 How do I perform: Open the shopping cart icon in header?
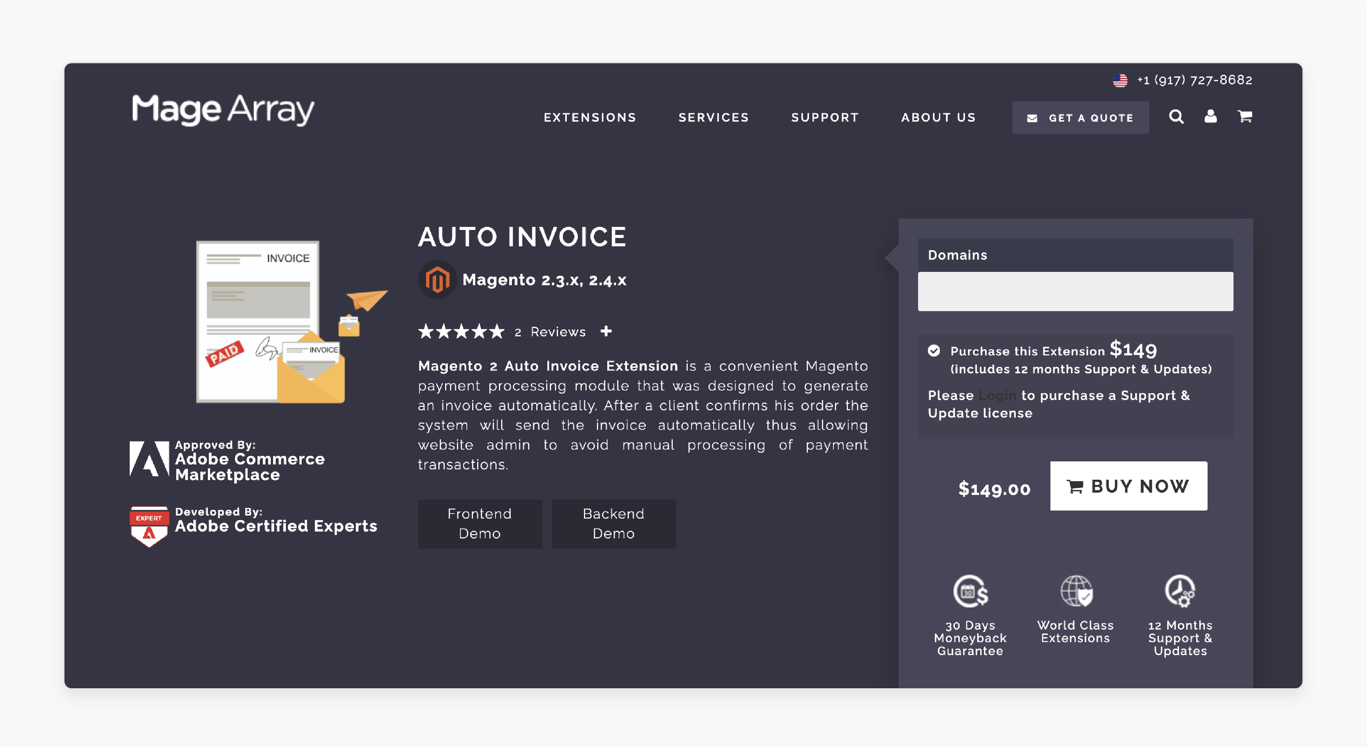(1245, 116)
